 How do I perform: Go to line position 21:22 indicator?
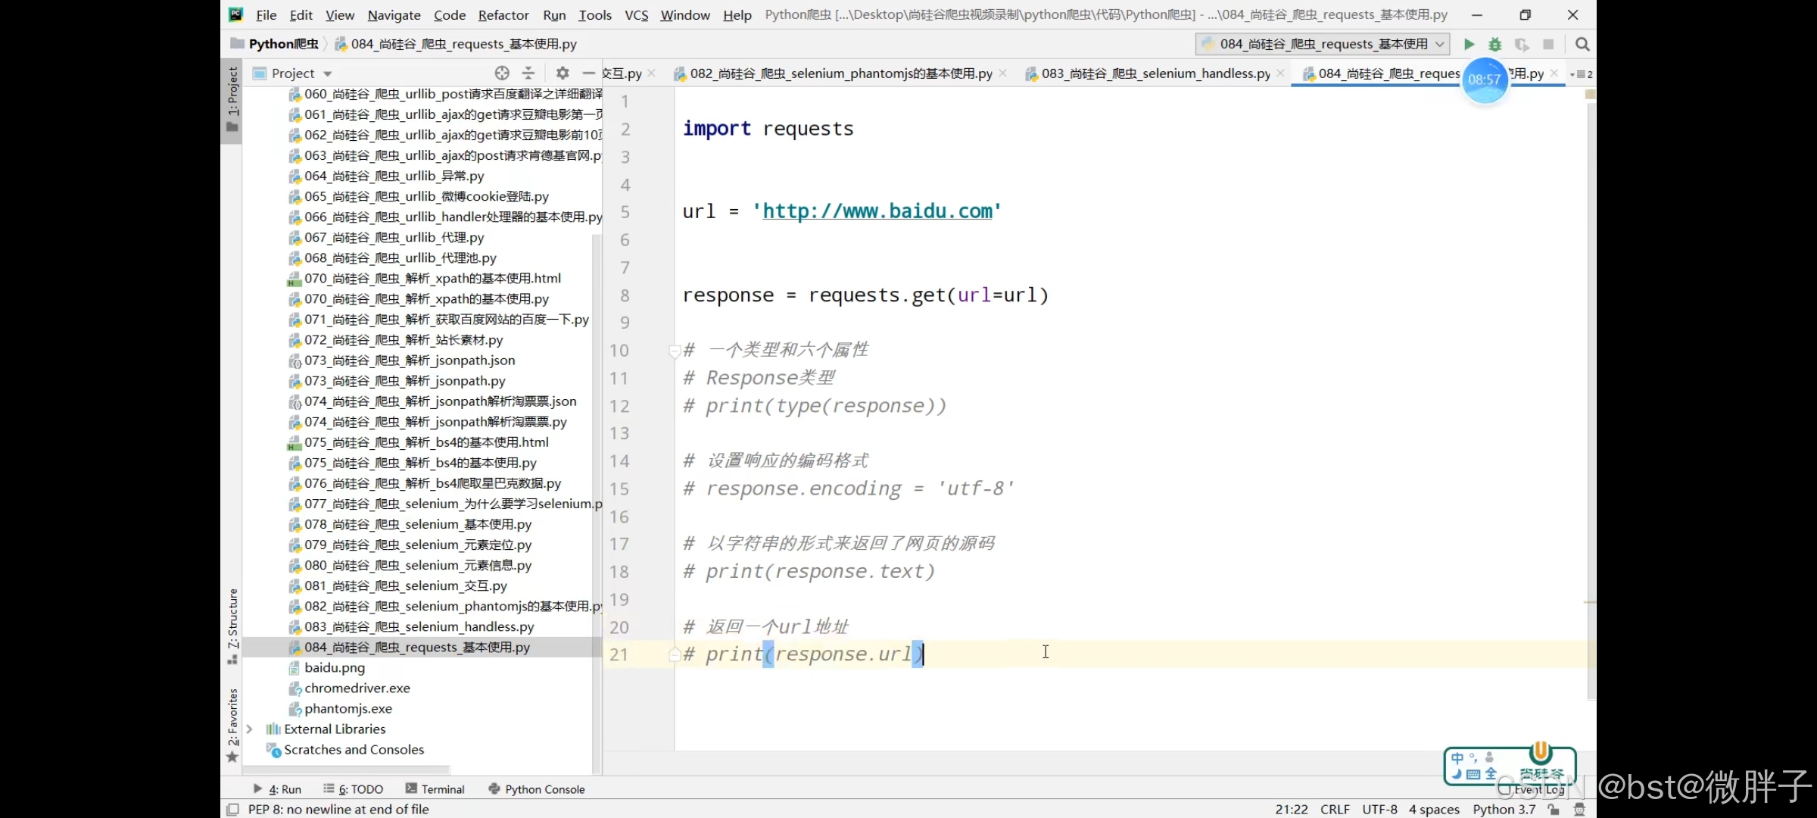[x=1291, y=809]
